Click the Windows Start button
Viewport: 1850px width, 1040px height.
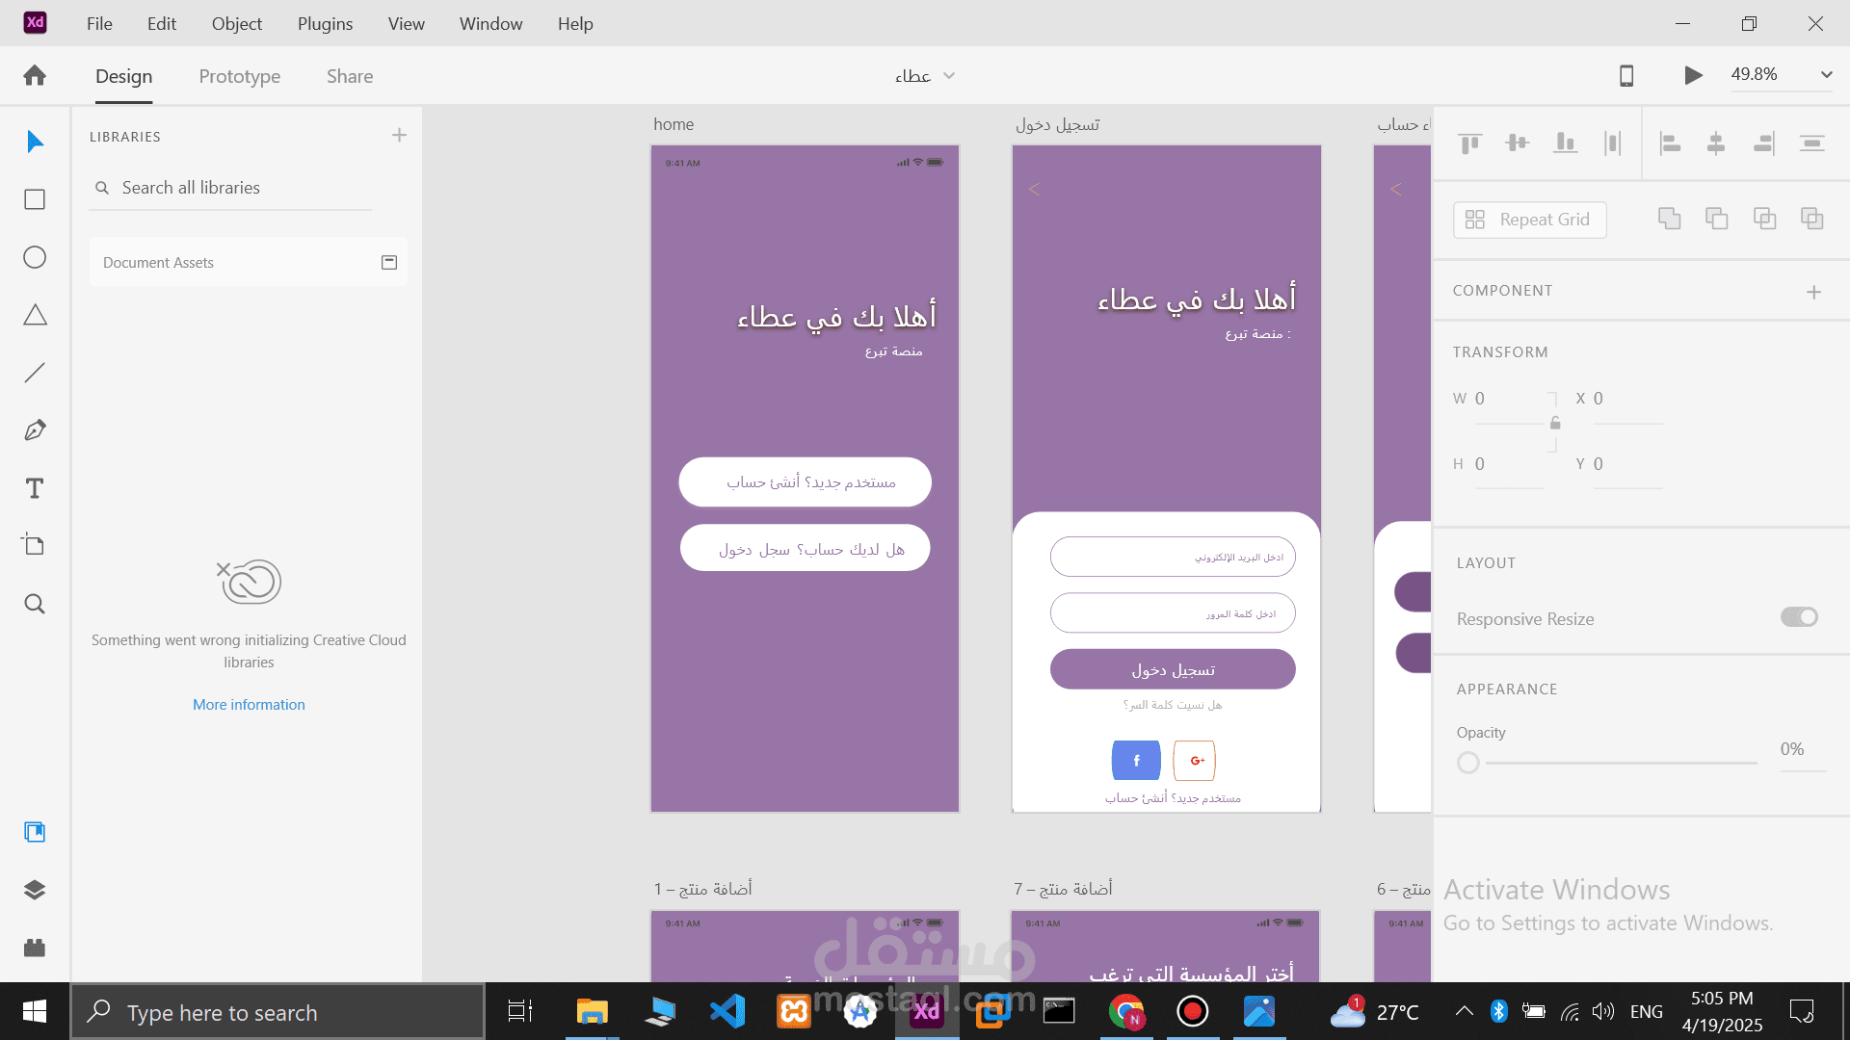click(35, 1011)
